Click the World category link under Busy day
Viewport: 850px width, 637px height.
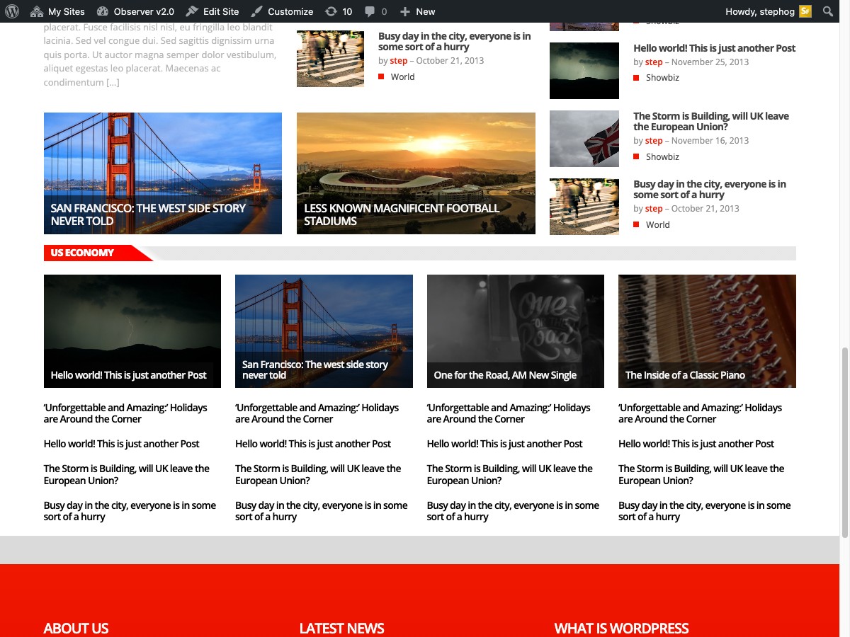pos(402,77)
